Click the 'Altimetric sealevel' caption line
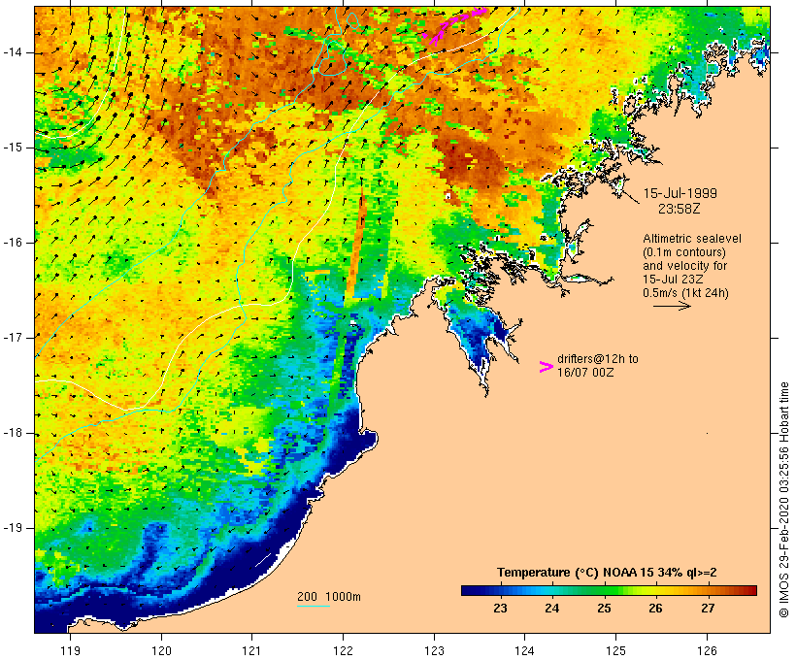The height and width of the screenshot is (660, 796). (691, 239)
